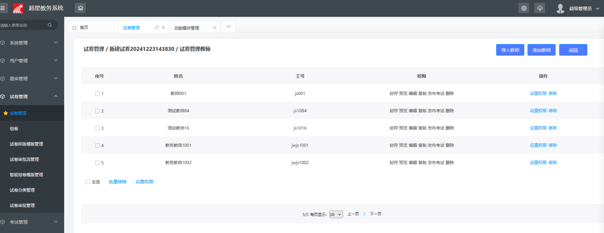Image resolution: width=604 pixels, height=233 pixels.
Task: Focus the menu name search field
Action: [x=23, y=25]
